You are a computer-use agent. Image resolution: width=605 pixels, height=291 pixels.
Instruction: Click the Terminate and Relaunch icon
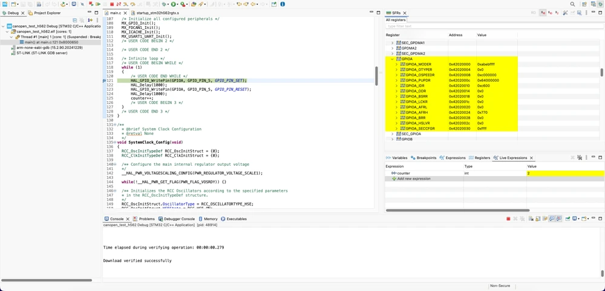91,4
